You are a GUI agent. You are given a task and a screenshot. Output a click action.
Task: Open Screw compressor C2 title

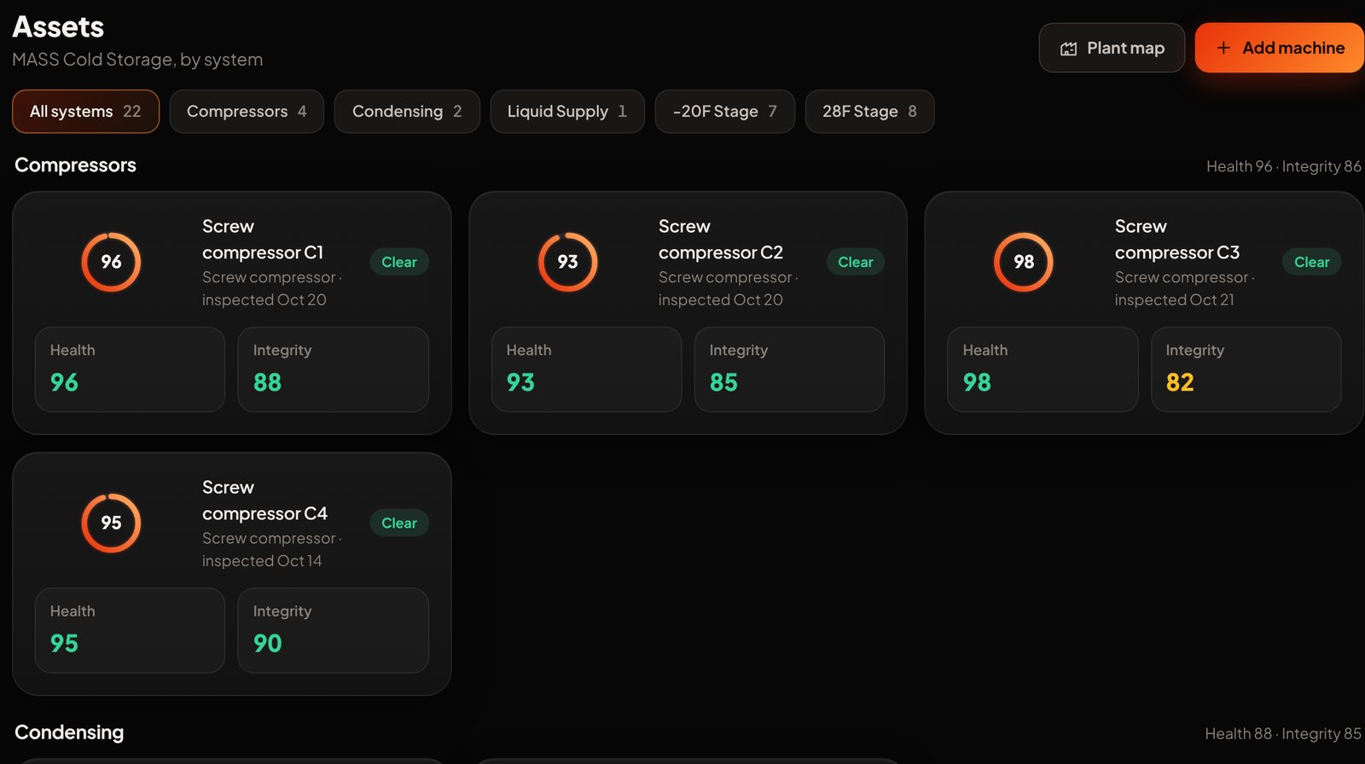click(x=721, y=240)
